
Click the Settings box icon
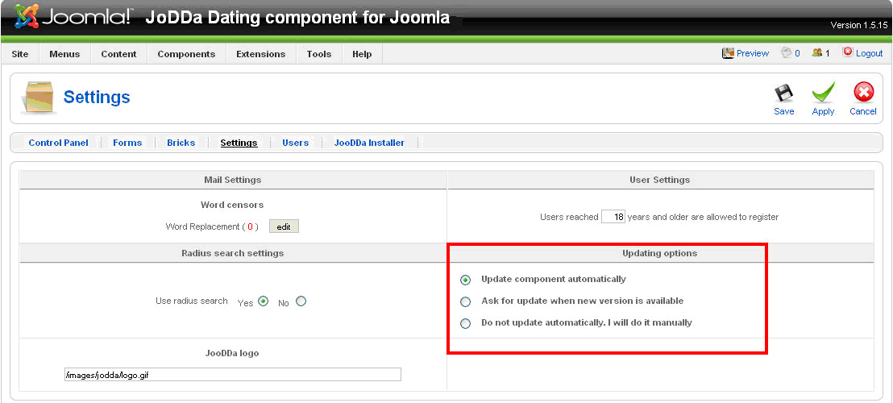point(38,98)
